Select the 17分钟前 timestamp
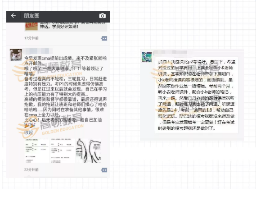This screenshot has height=201, width=256. [31, 38]
